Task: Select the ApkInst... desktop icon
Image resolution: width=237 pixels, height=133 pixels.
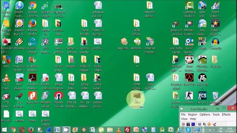Action: (124, 44)
